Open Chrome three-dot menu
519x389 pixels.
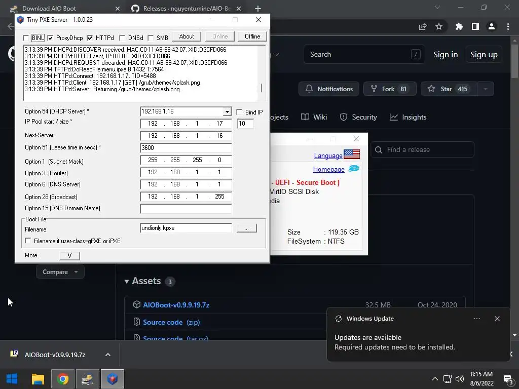click(508, 26)
